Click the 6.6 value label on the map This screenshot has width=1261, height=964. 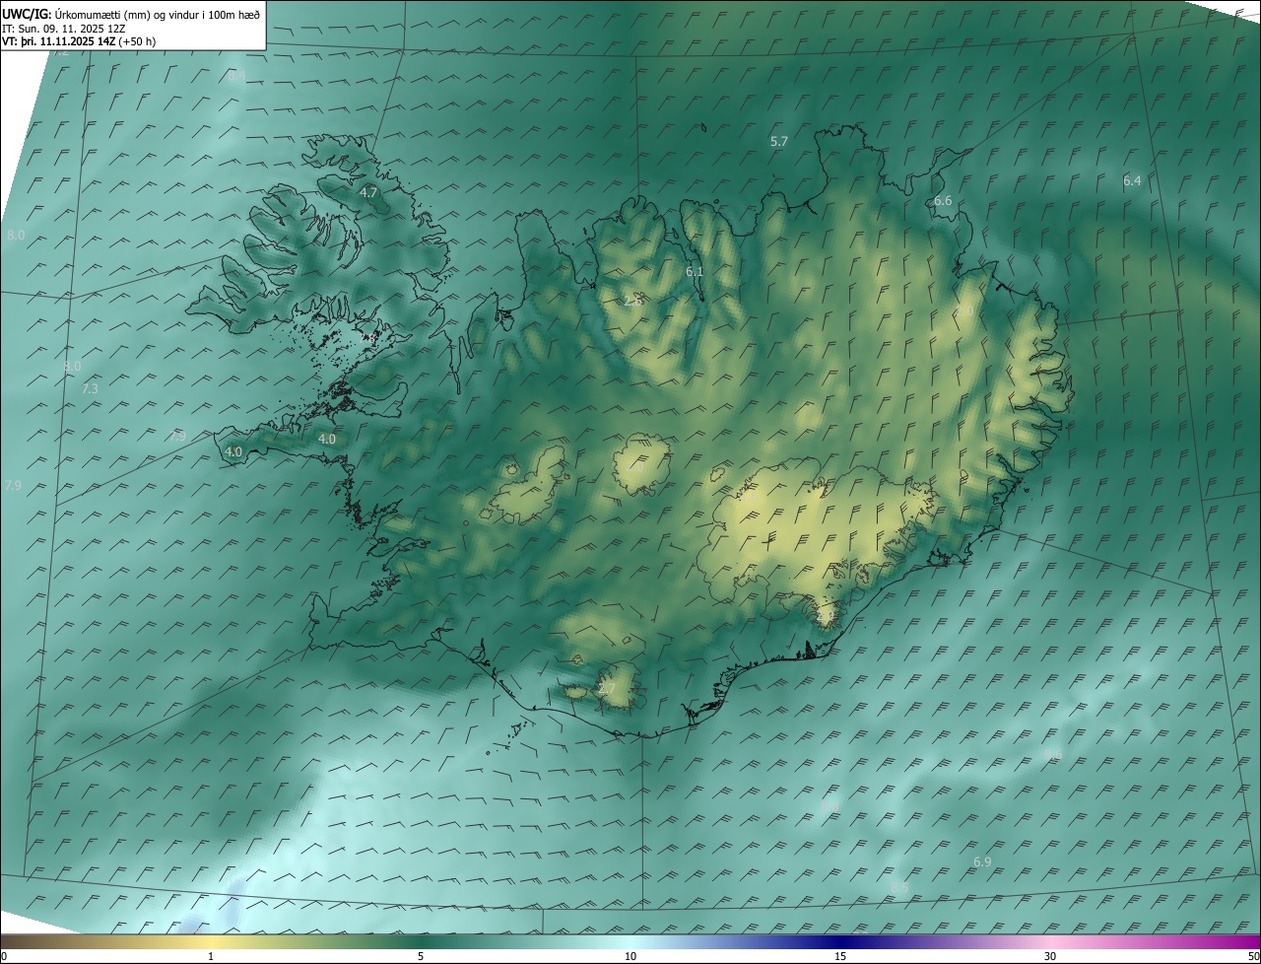coord(943,201)
